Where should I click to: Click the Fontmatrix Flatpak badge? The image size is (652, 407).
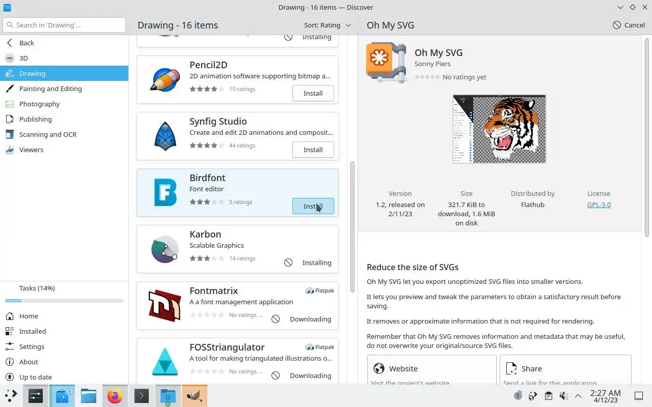click(320, 290)
